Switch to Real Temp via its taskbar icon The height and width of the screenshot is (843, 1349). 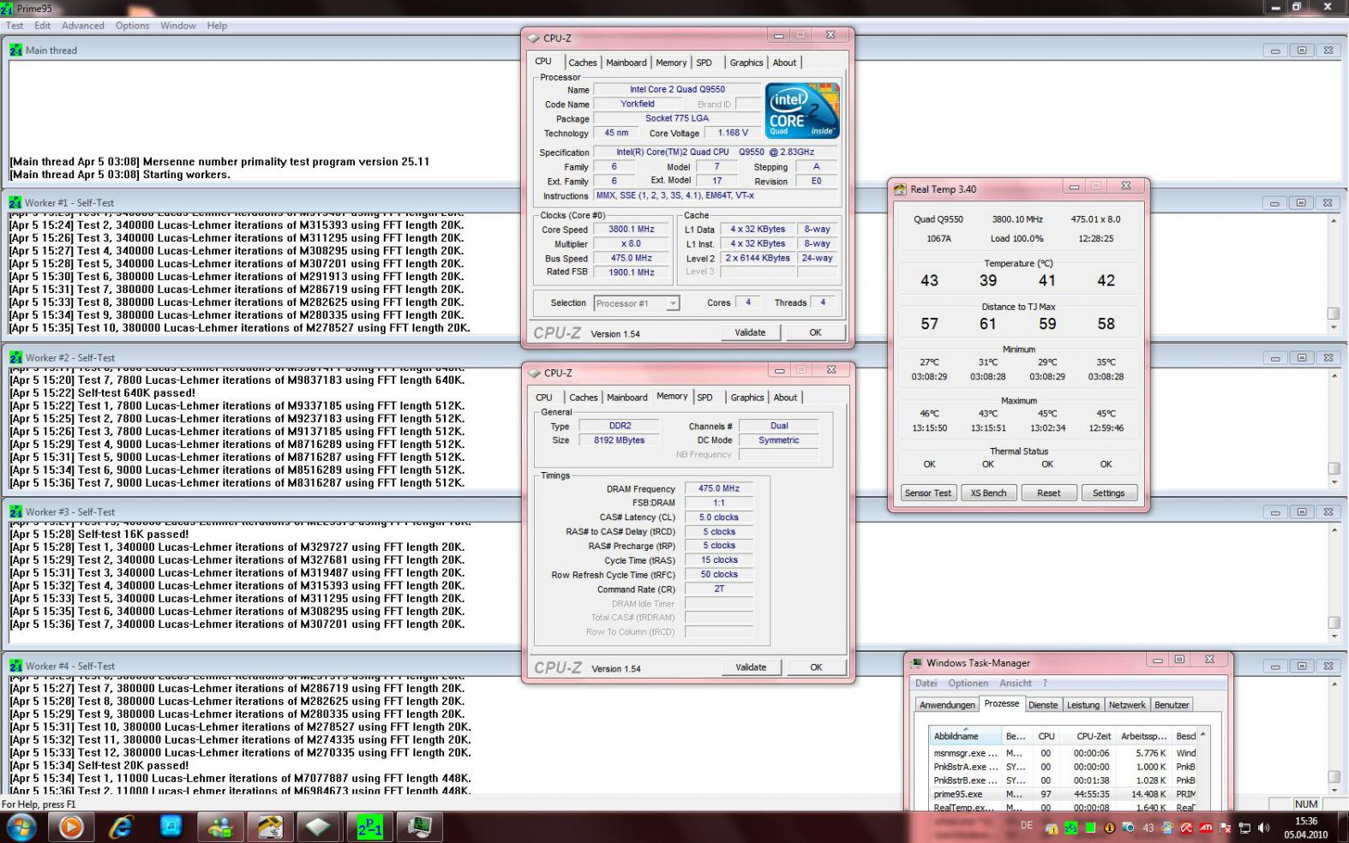coord(270,827)
